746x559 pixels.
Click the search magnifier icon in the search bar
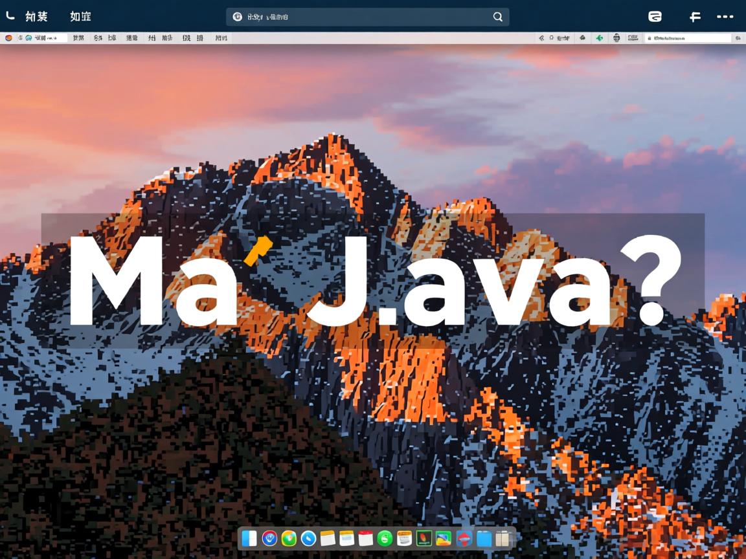pyautogui.click(x=497, y=17)
